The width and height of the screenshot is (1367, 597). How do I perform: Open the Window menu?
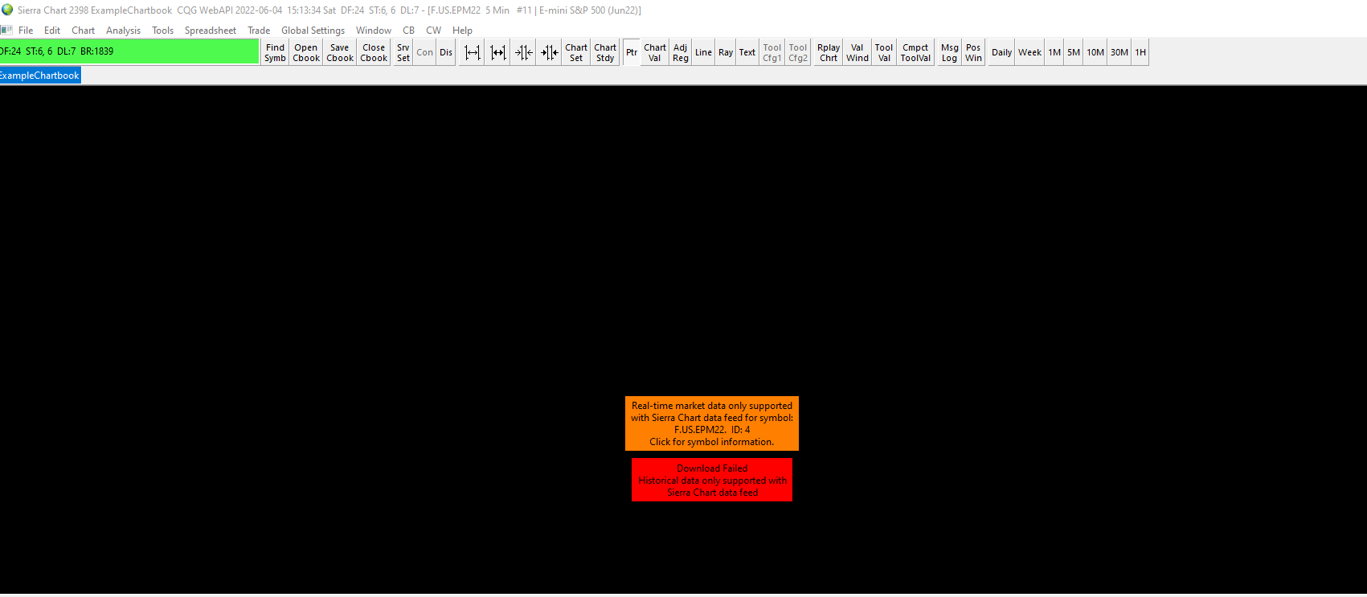[374, 31]
